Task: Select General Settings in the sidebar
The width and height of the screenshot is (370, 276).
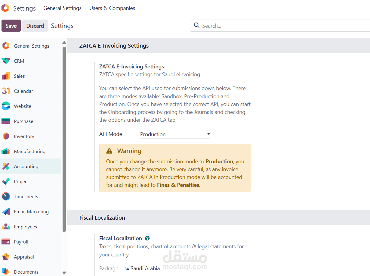Action: tap(31, 46)
